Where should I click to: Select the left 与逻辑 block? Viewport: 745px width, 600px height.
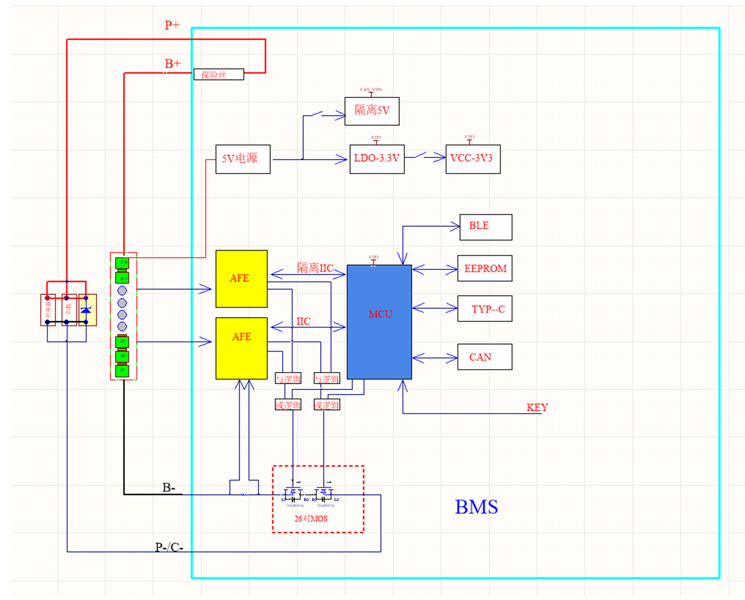(288, 379)
